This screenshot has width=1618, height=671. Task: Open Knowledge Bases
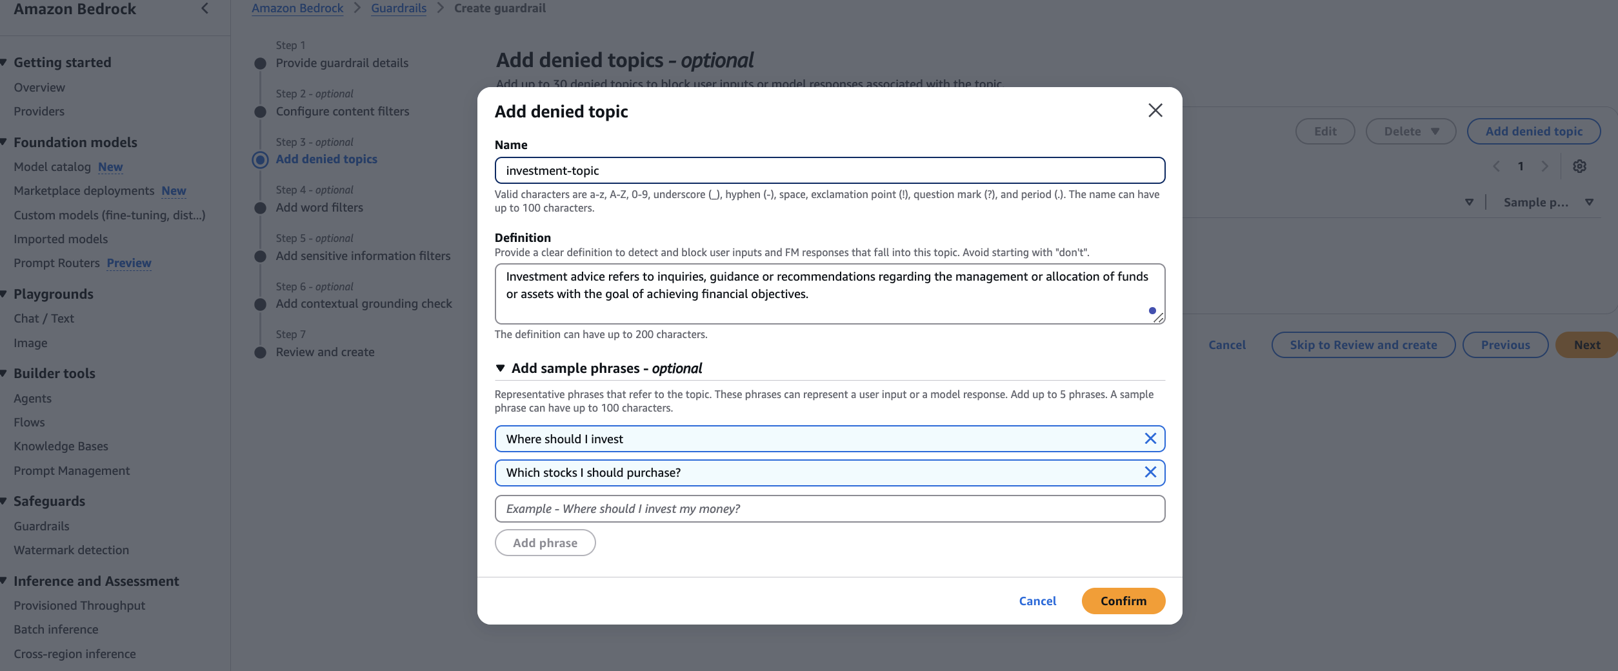tap(61, 446)
